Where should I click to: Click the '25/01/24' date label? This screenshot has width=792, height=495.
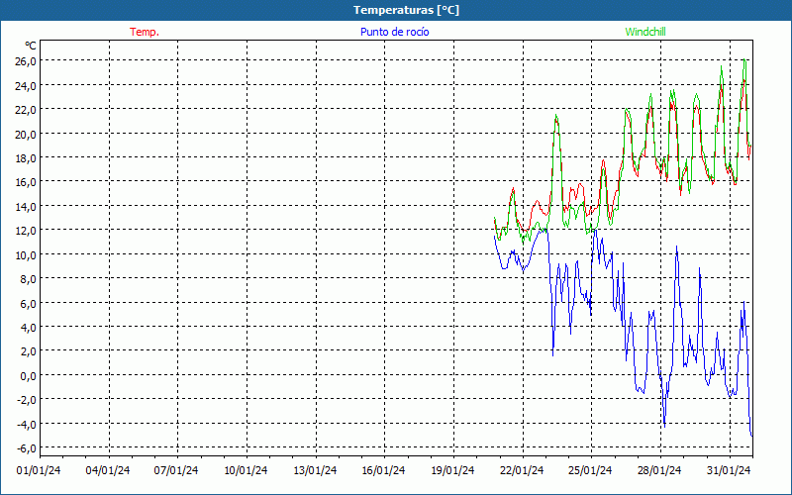click(590, 470)
